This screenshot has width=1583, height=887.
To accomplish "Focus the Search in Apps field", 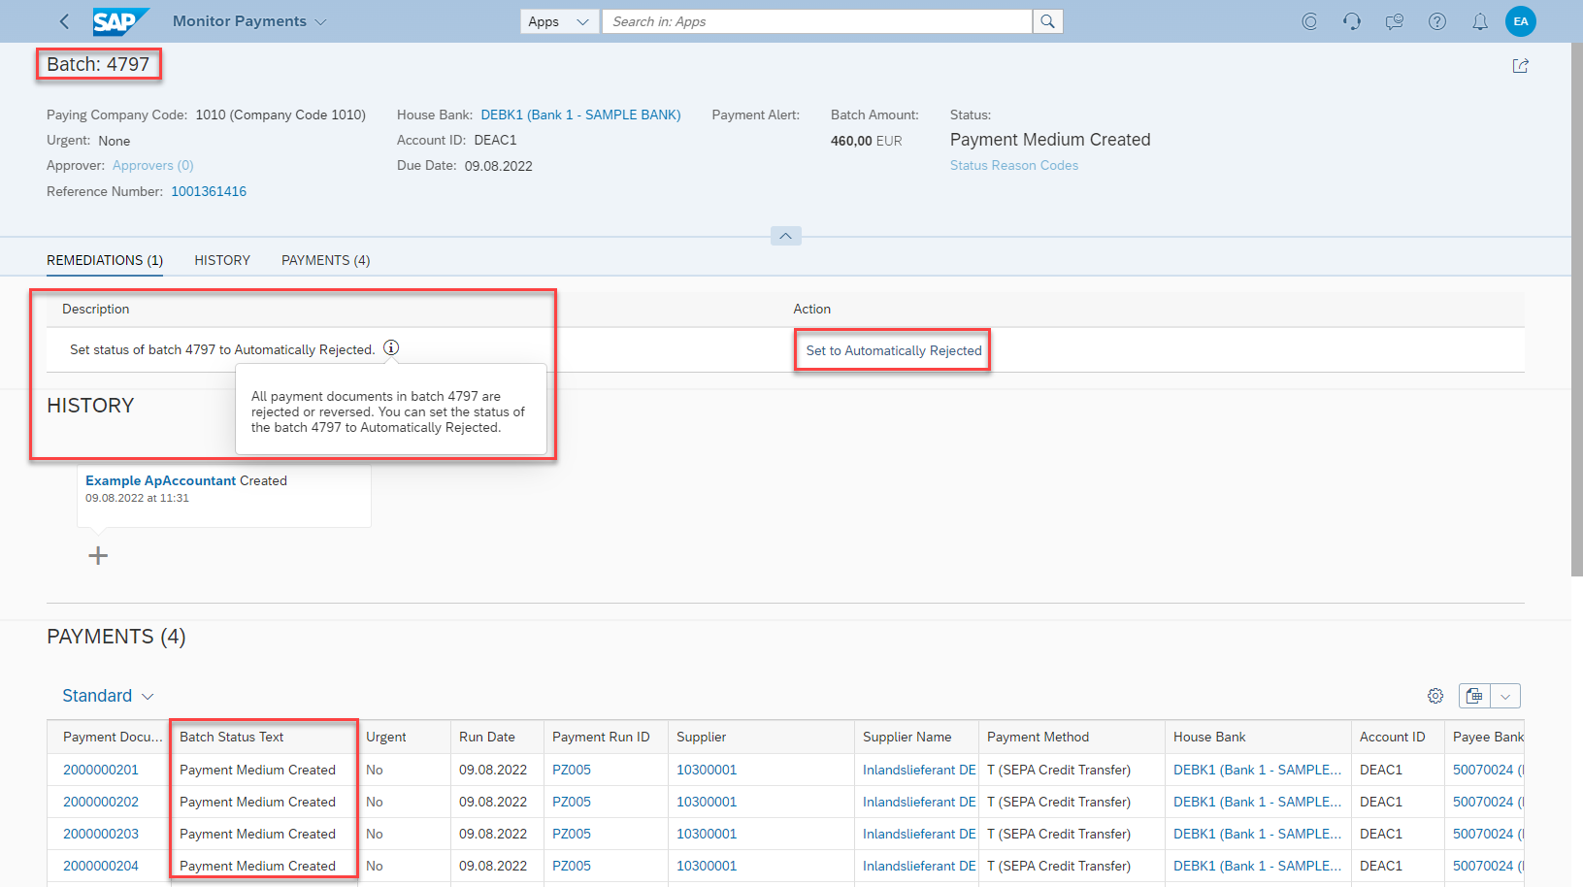I will (x=817, y=21).
